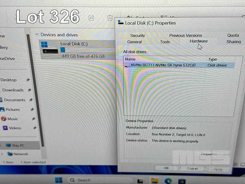The image size is (245, 184).
Task: Open Windows Start menu from taskbar
Action: (58, 180)
